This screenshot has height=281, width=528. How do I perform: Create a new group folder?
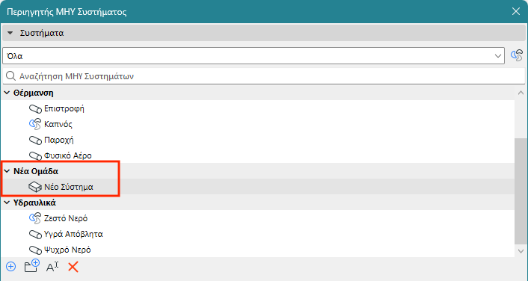pos(32,266)
